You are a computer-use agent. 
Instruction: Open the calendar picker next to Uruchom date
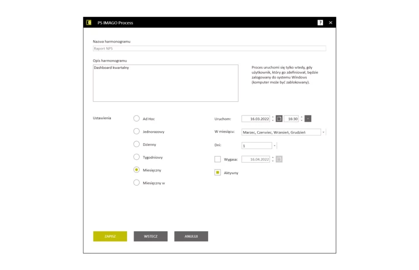pyautogui.click(x=279, y=119)
